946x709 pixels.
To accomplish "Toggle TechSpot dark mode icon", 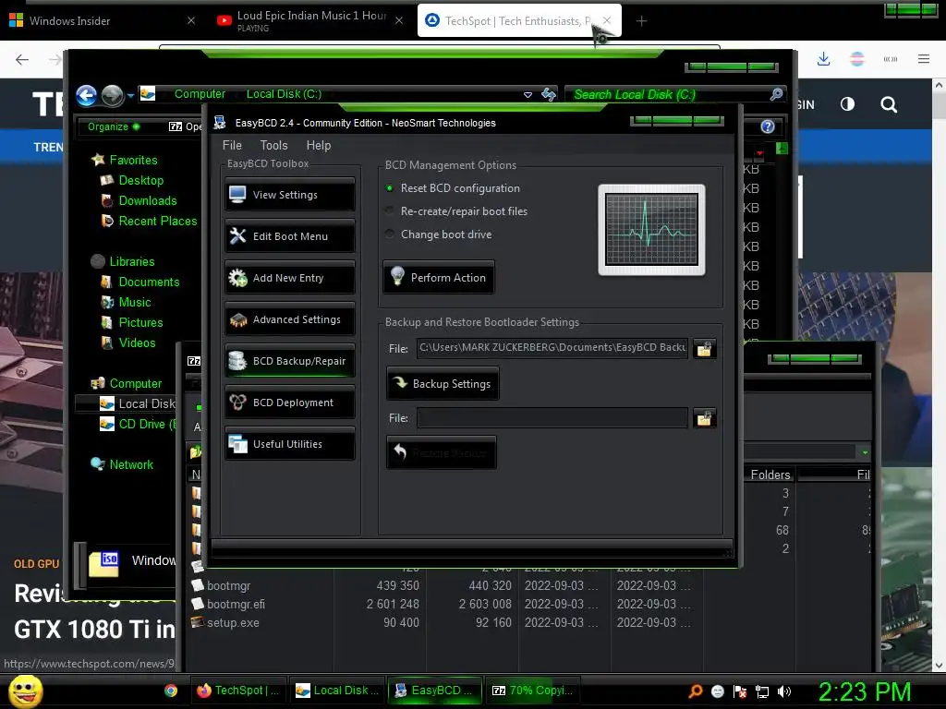I will 848,104.
